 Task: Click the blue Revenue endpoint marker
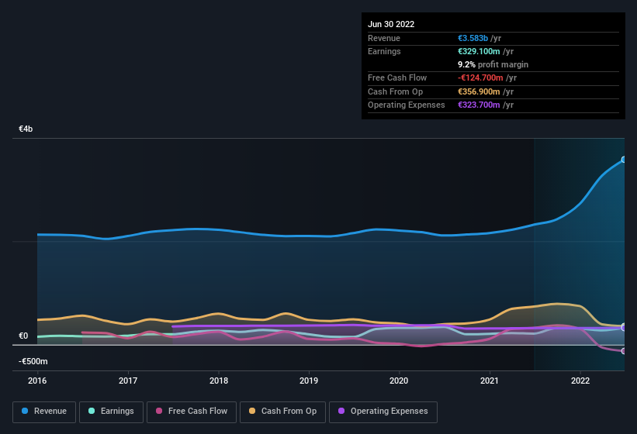click(624, 160)
